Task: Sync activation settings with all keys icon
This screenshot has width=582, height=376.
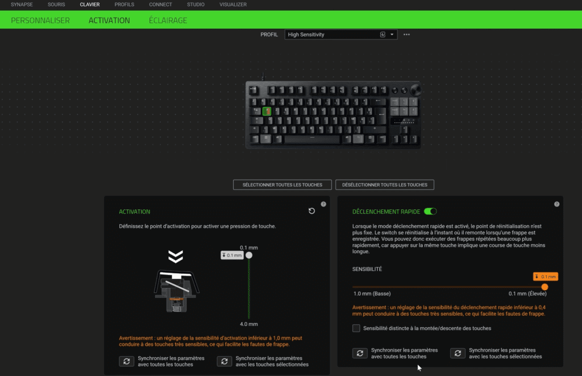Action: click(127, 361)
